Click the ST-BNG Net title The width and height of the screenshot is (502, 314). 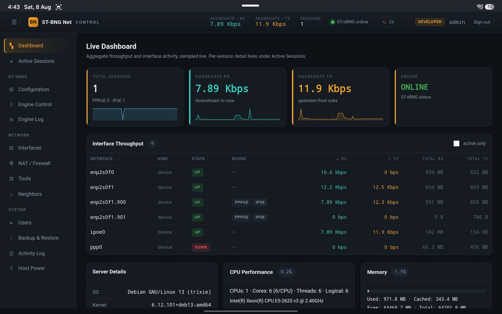click(x=57, y=22)
